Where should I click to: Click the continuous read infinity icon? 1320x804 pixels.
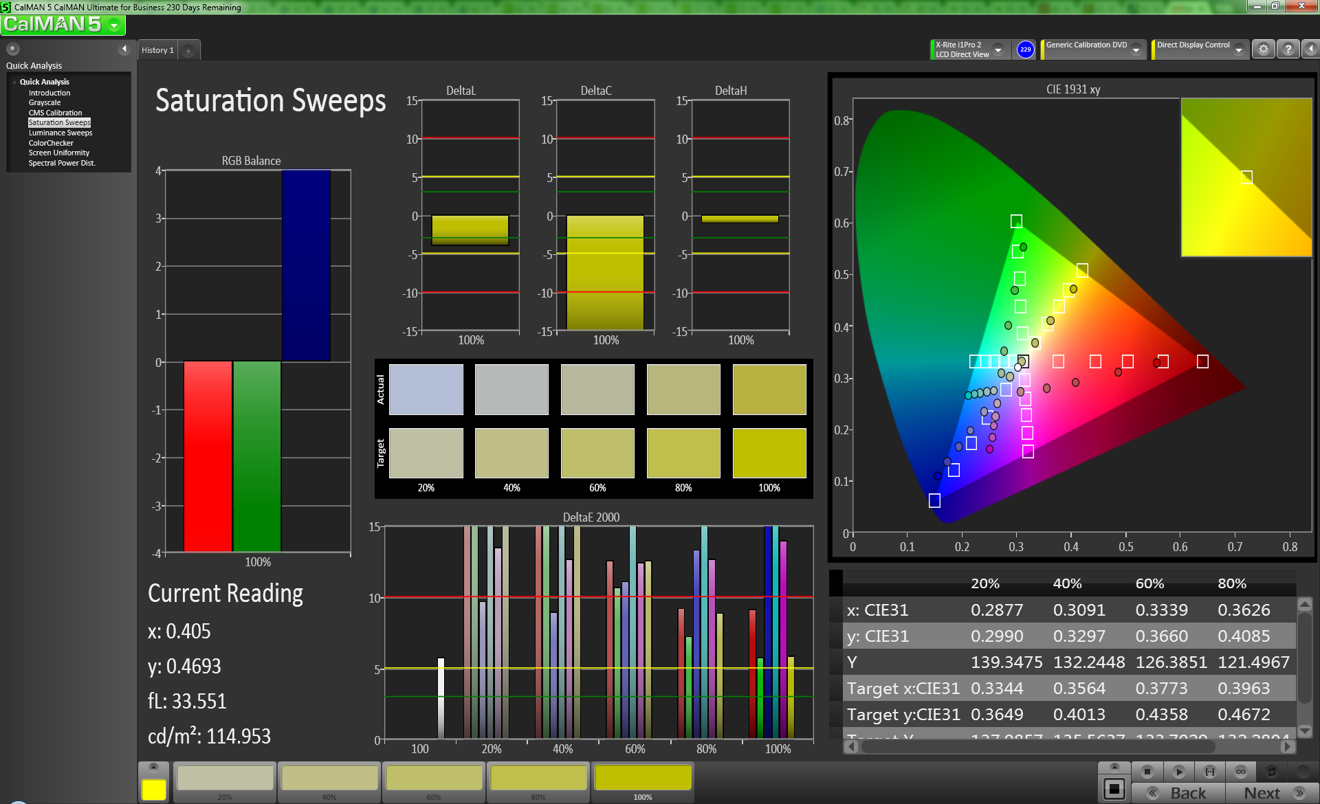(x=1241, y=771)
